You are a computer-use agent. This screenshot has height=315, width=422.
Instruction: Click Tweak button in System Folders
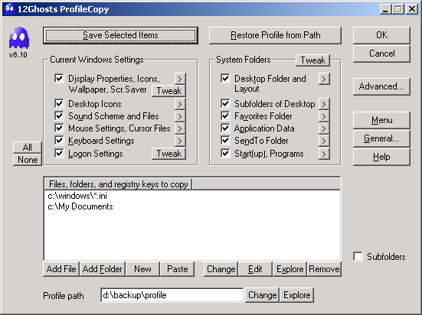312,60
